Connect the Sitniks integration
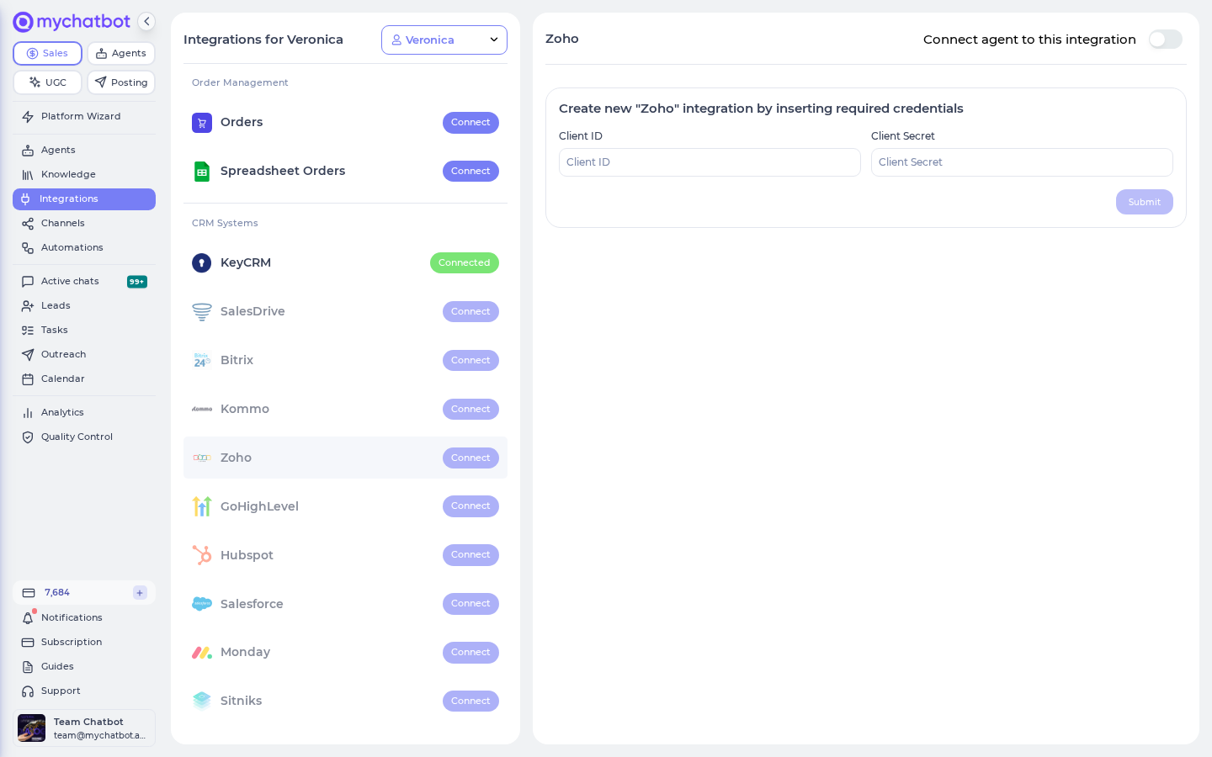 click(470, 701)
